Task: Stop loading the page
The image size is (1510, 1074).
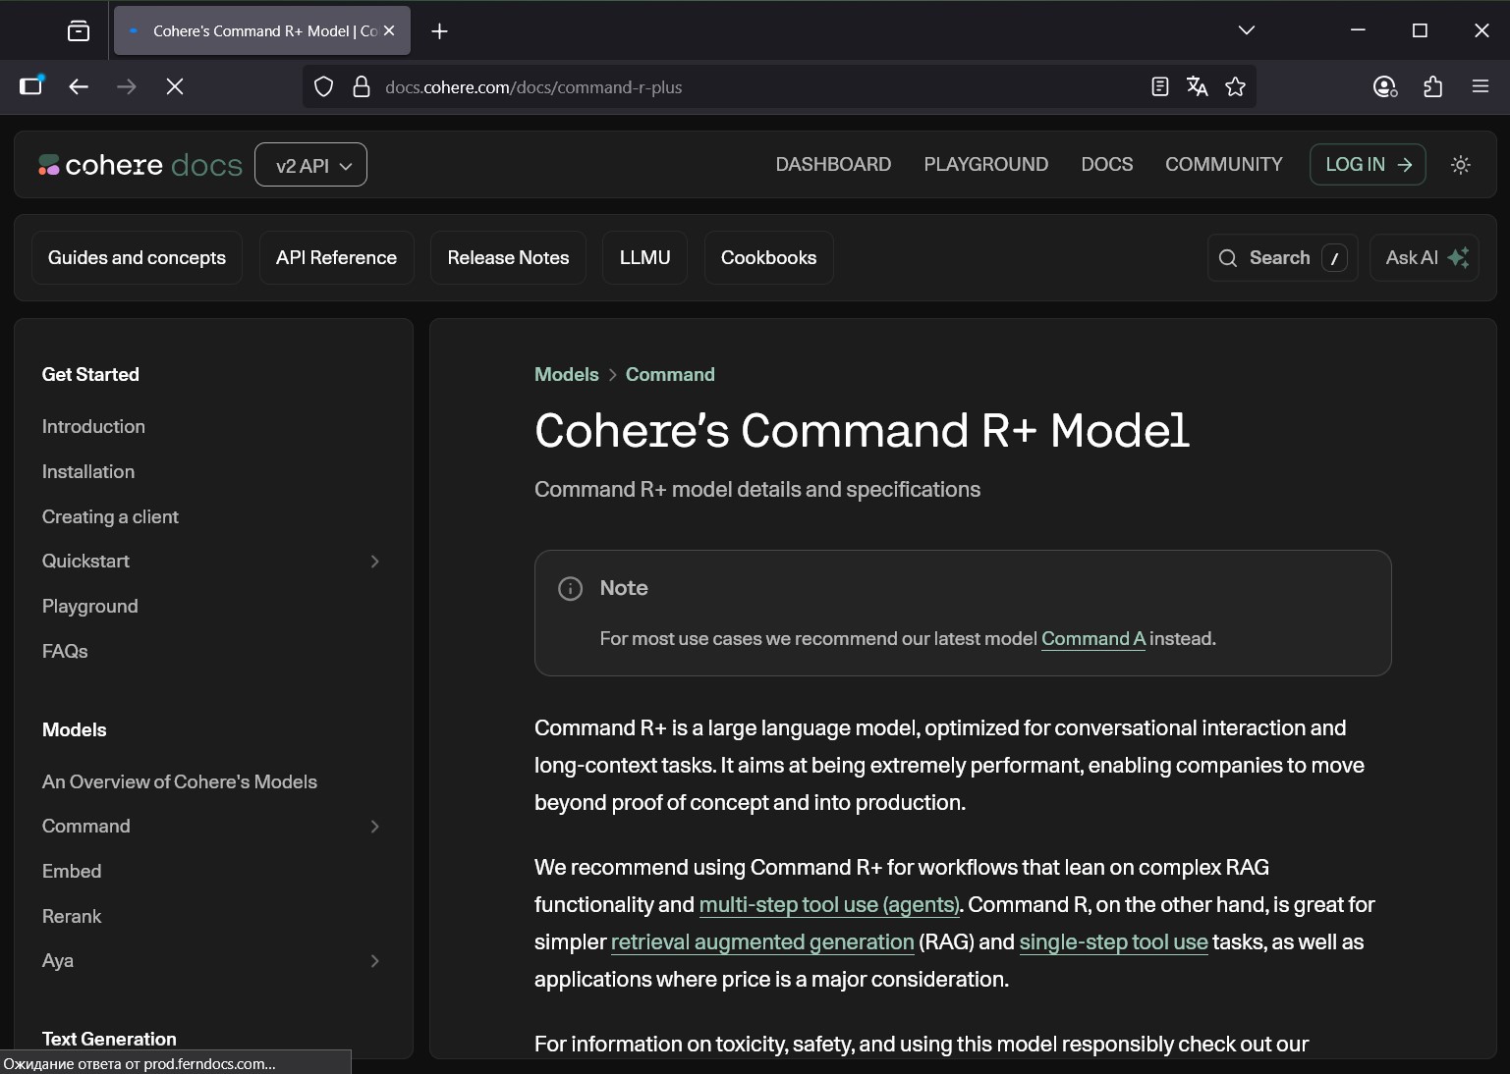Action: [x=175, y=86]
